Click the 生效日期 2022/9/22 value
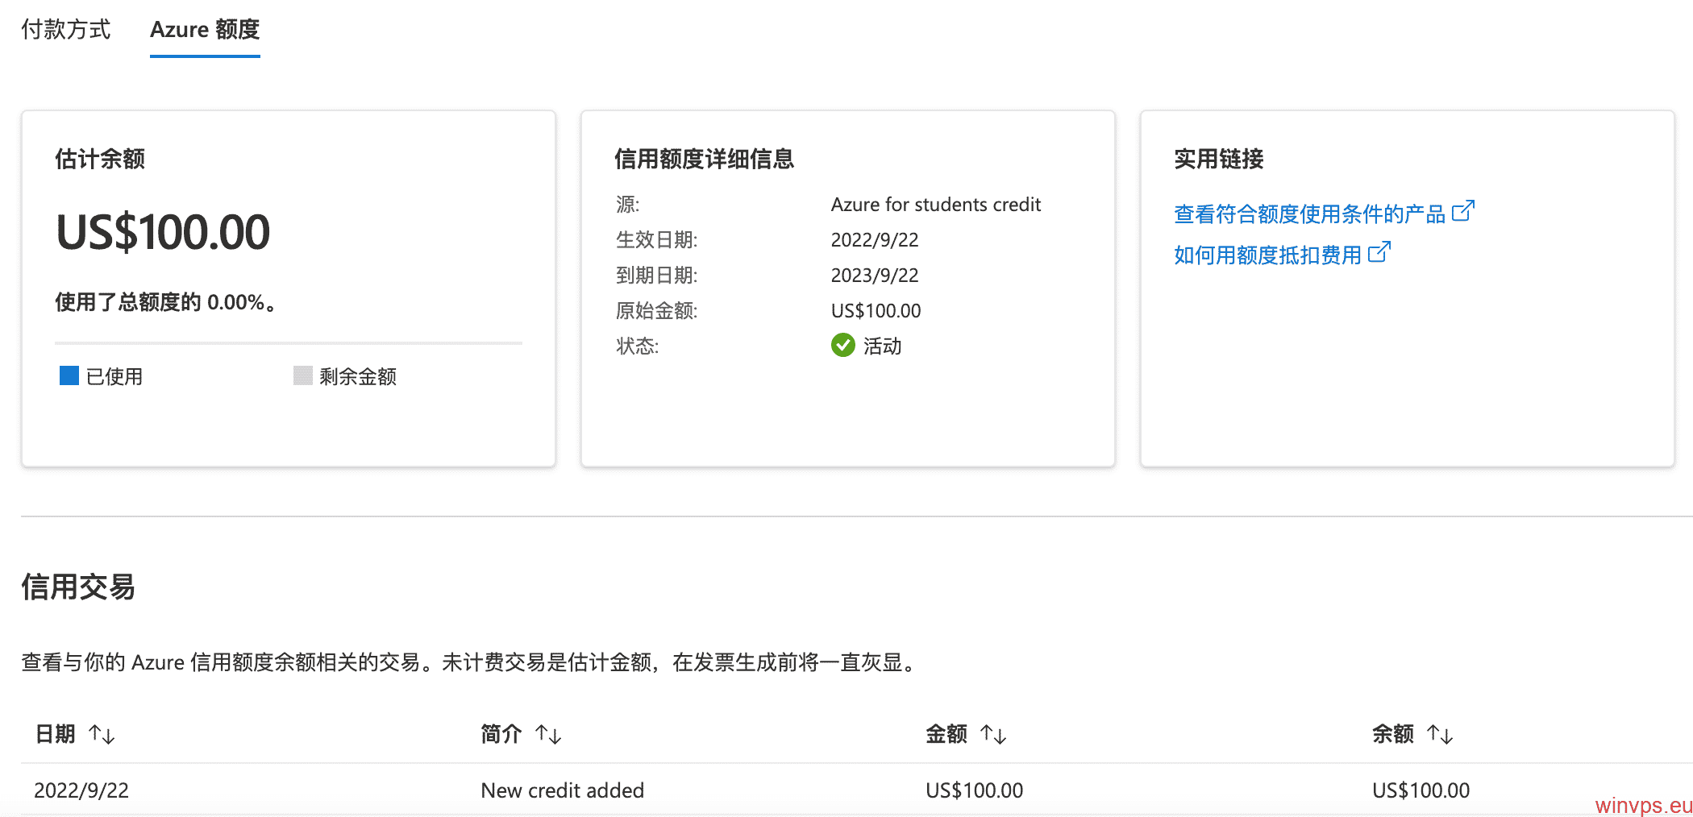This screenshot has width=1693, height=817. [x=875, y=240]
